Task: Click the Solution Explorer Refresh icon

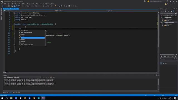Action: (173, 11)
